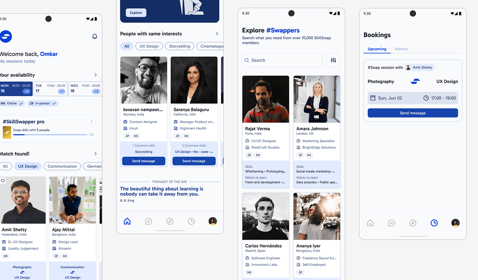This screenshot has width=478, height=280.
Task: Tap Home icon in Bookings screen navbar
Action: (x=370, y=223)
